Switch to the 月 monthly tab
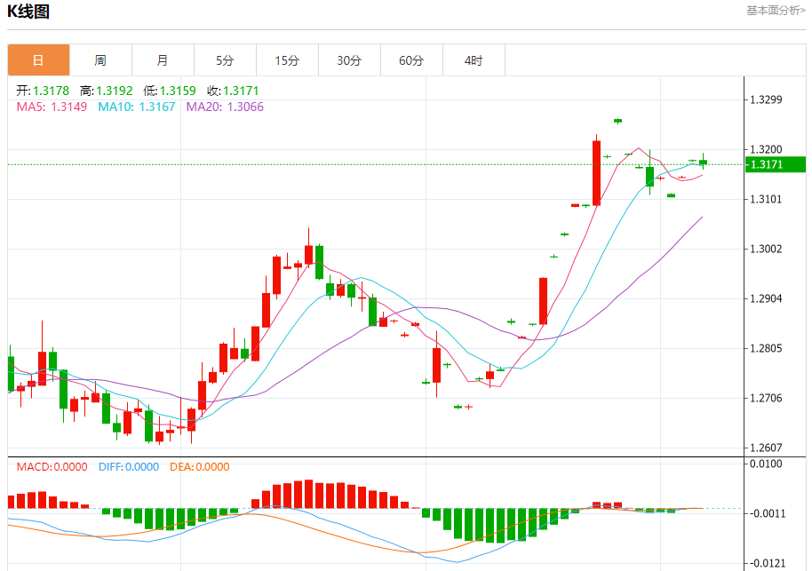The height and width of the screenshot is (571, 812). click(163, 60)
